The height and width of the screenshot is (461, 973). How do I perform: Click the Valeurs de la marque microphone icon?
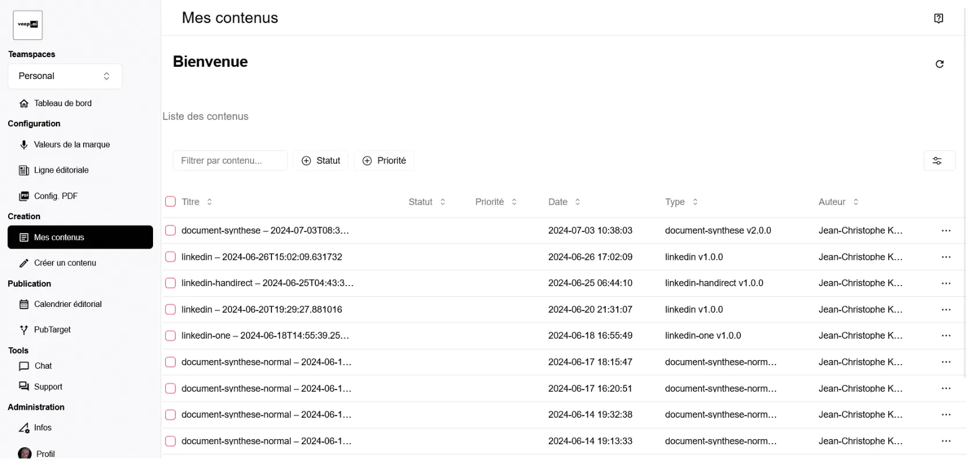[x=24, y=145]
